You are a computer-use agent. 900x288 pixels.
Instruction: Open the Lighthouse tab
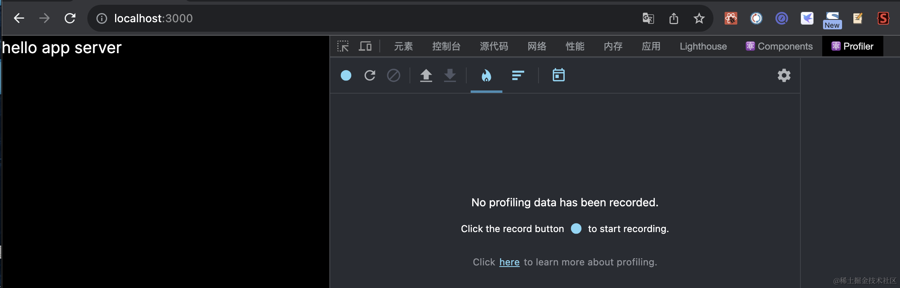(x=703, y=46)
